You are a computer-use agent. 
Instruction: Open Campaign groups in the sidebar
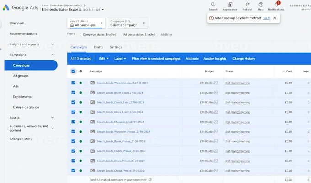(26, 107)
